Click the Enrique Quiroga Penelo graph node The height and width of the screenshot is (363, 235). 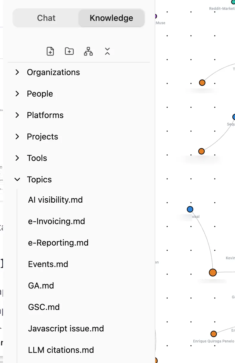pos(214,334)
